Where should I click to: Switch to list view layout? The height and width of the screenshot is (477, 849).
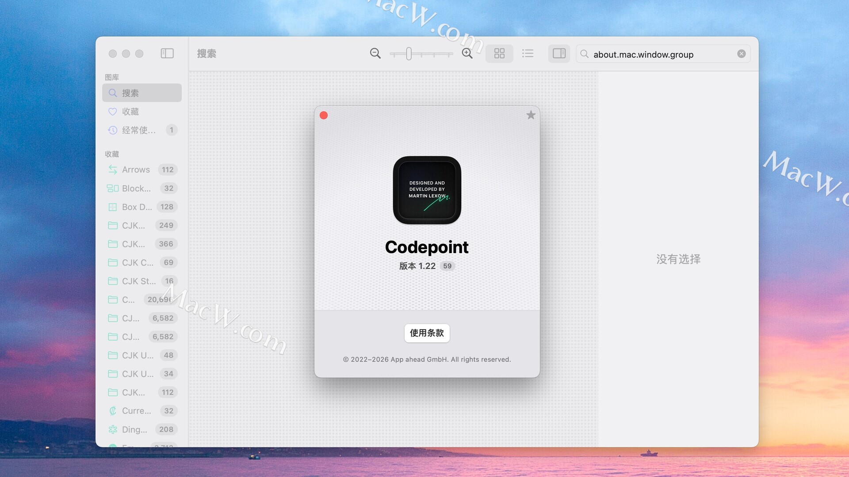[x=528, y=53]
